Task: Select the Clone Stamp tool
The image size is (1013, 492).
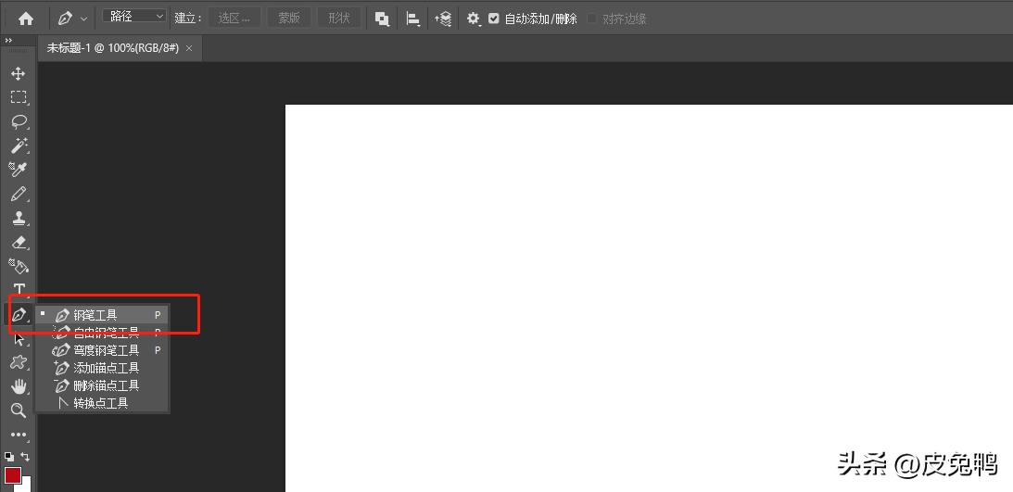Action: tap(19, 218)
